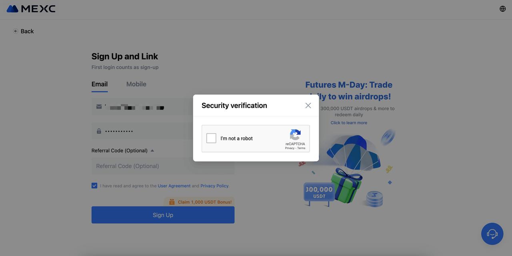Switch to the Mobile tab

click(x=136, y=84)
